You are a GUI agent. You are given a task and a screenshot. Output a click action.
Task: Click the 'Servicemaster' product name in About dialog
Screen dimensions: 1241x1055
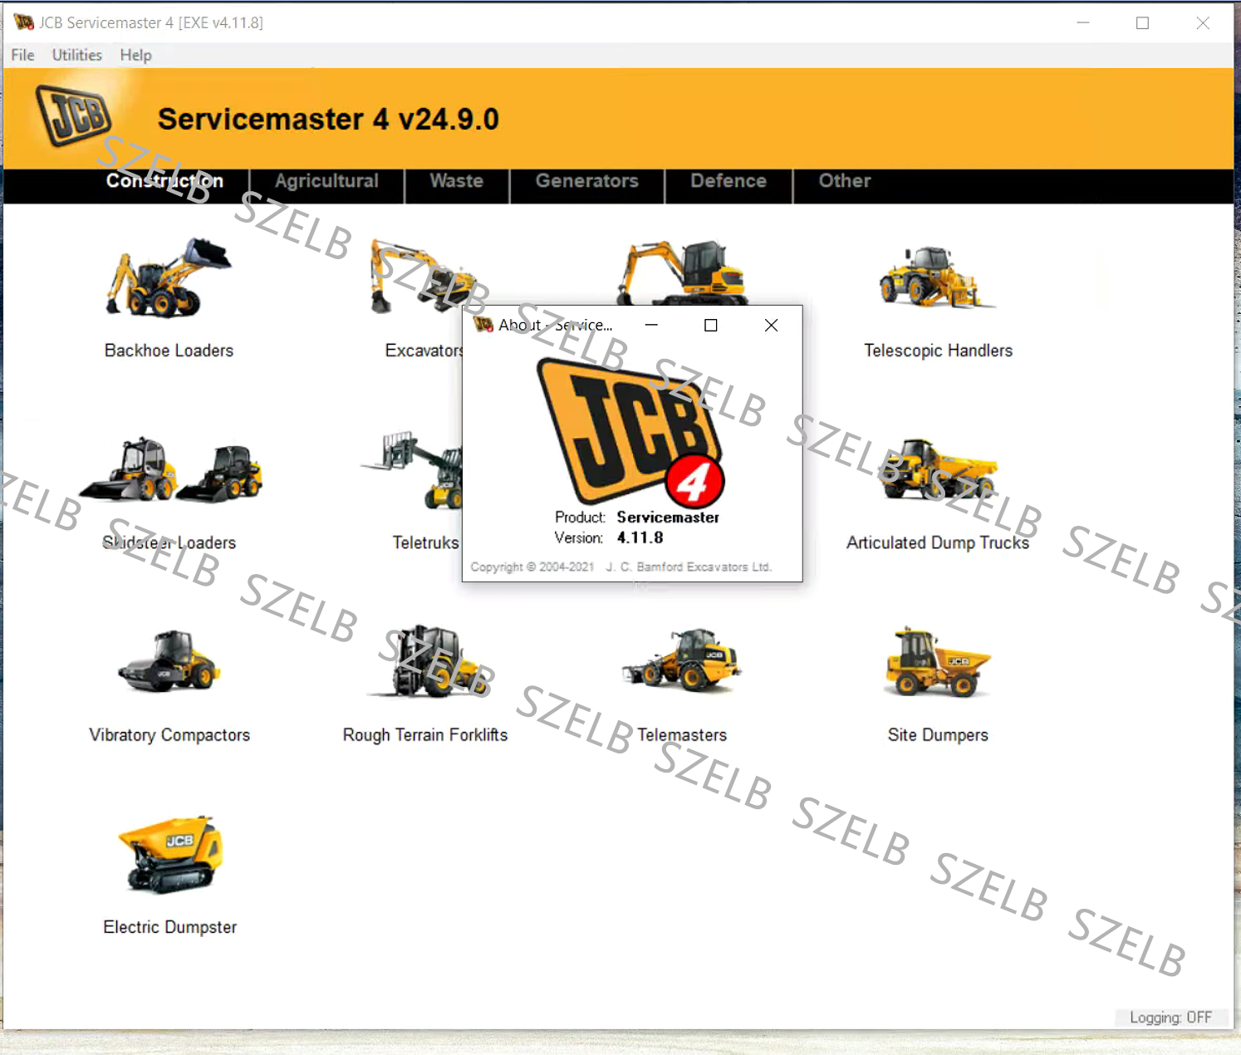pos(668,517)
